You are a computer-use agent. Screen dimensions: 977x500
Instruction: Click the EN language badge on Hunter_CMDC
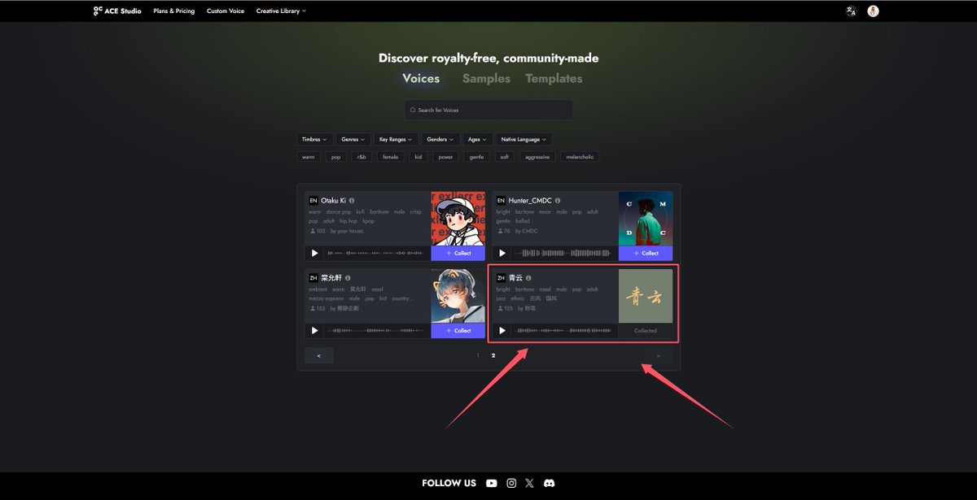pyautogui.click(x=501, y=200)
